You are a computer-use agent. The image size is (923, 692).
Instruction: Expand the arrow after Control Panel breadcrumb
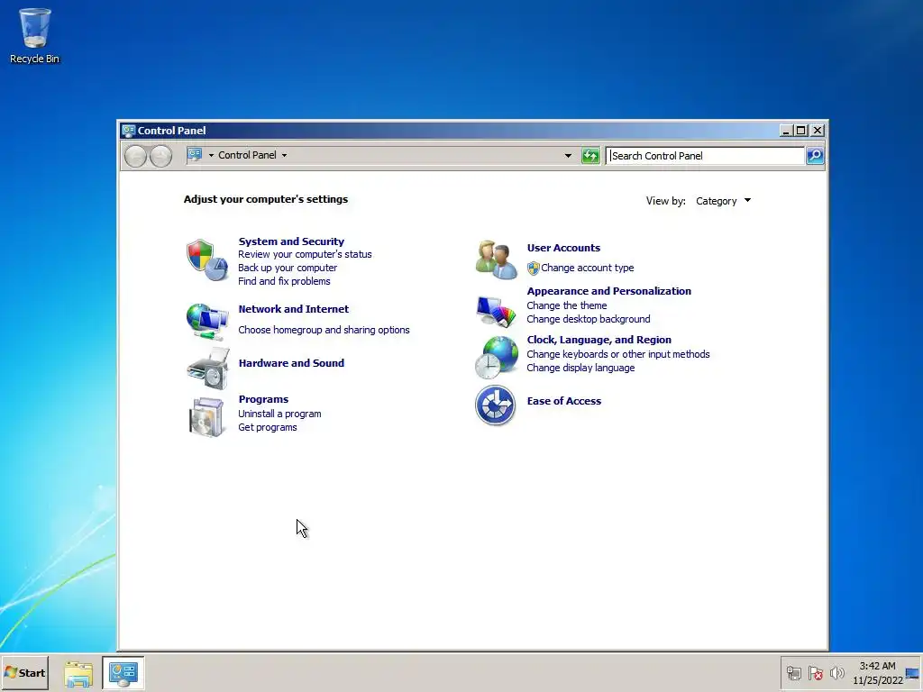click(x=284, y=155)
